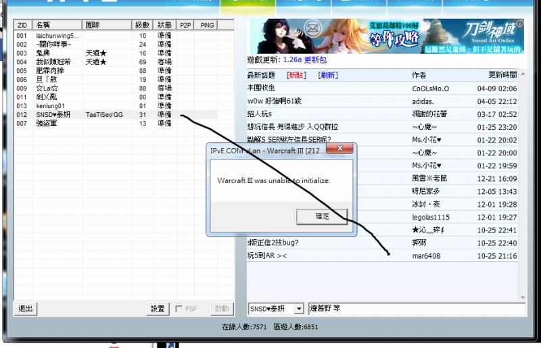The width and height of the screenshot is (541, 348).
Task: Open topic 想玩信長 有得進步 入QQ群拉
Action: tap(293, 127)
